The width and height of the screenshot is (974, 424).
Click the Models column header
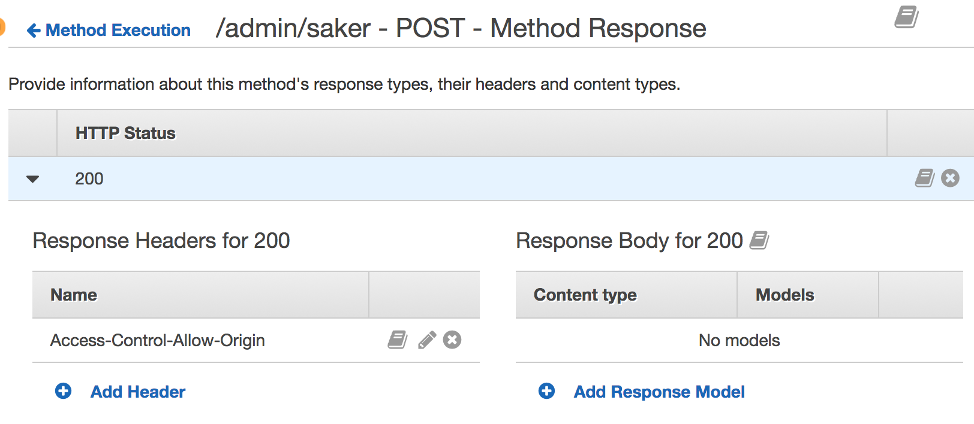[x=784, y=295]
